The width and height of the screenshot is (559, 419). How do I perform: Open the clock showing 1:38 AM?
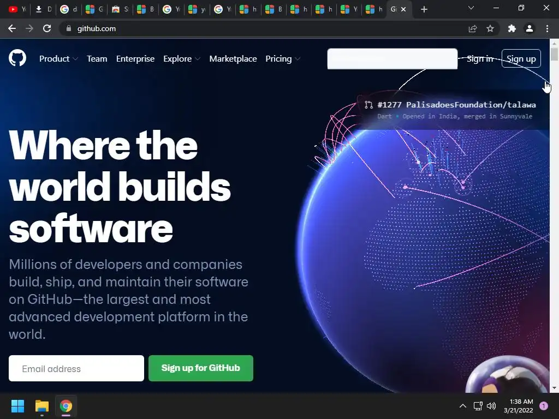point(519,406)
